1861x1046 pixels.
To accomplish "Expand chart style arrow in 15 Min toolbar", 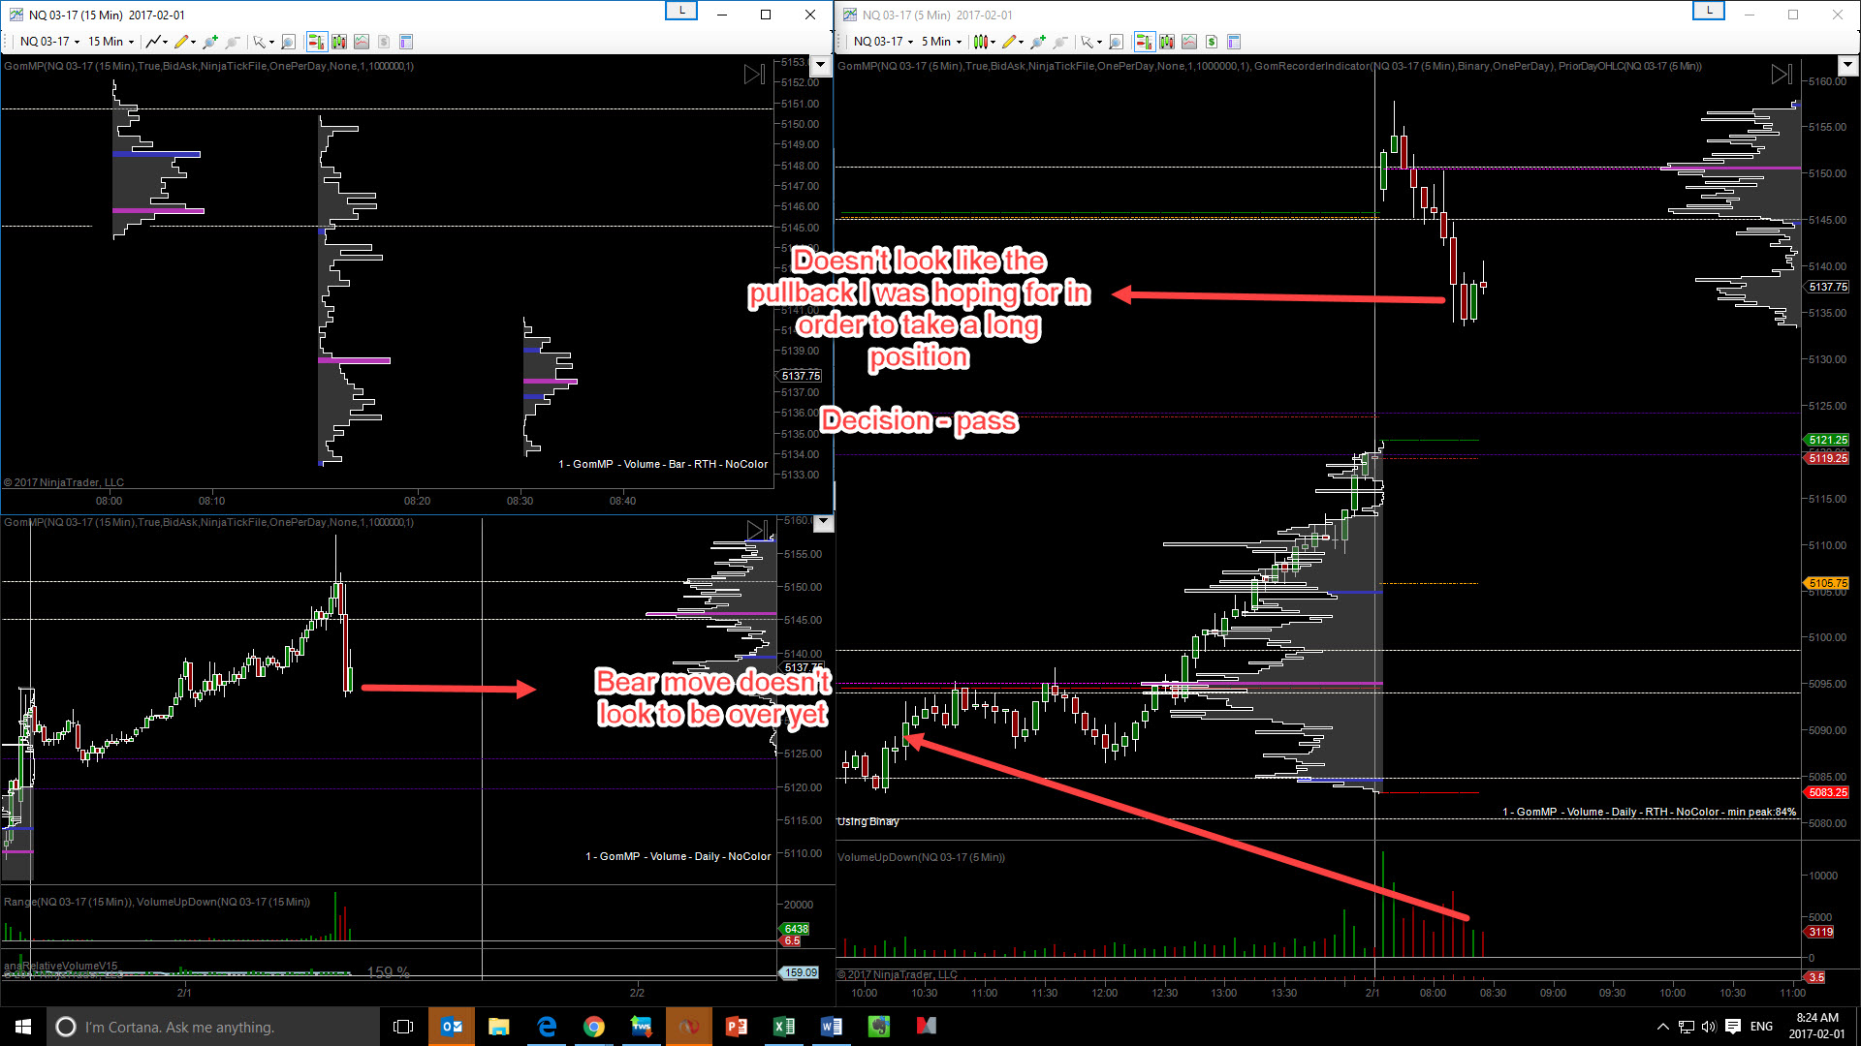I will coord(166,42).
